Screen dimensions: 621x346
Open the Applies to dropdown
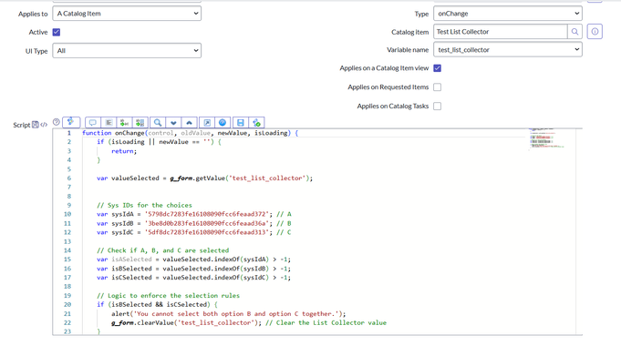pyautogui.click(x=127, y=14)
